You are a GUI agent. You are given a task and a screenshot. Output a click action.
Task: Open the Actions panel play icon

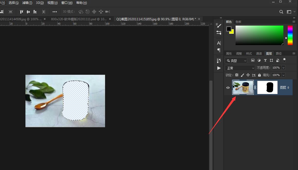(x=219, y=68)
